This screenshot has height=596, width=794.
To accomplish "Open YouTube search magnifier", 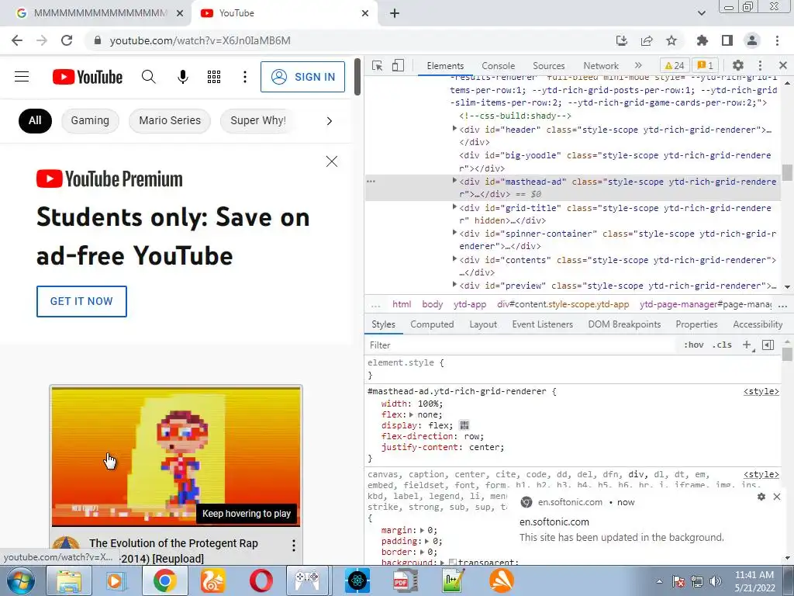I will click(x=148, y=77).
